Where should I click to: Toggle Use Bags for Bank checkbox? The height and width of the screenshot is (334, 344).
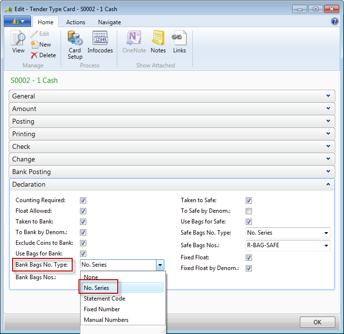83,254
